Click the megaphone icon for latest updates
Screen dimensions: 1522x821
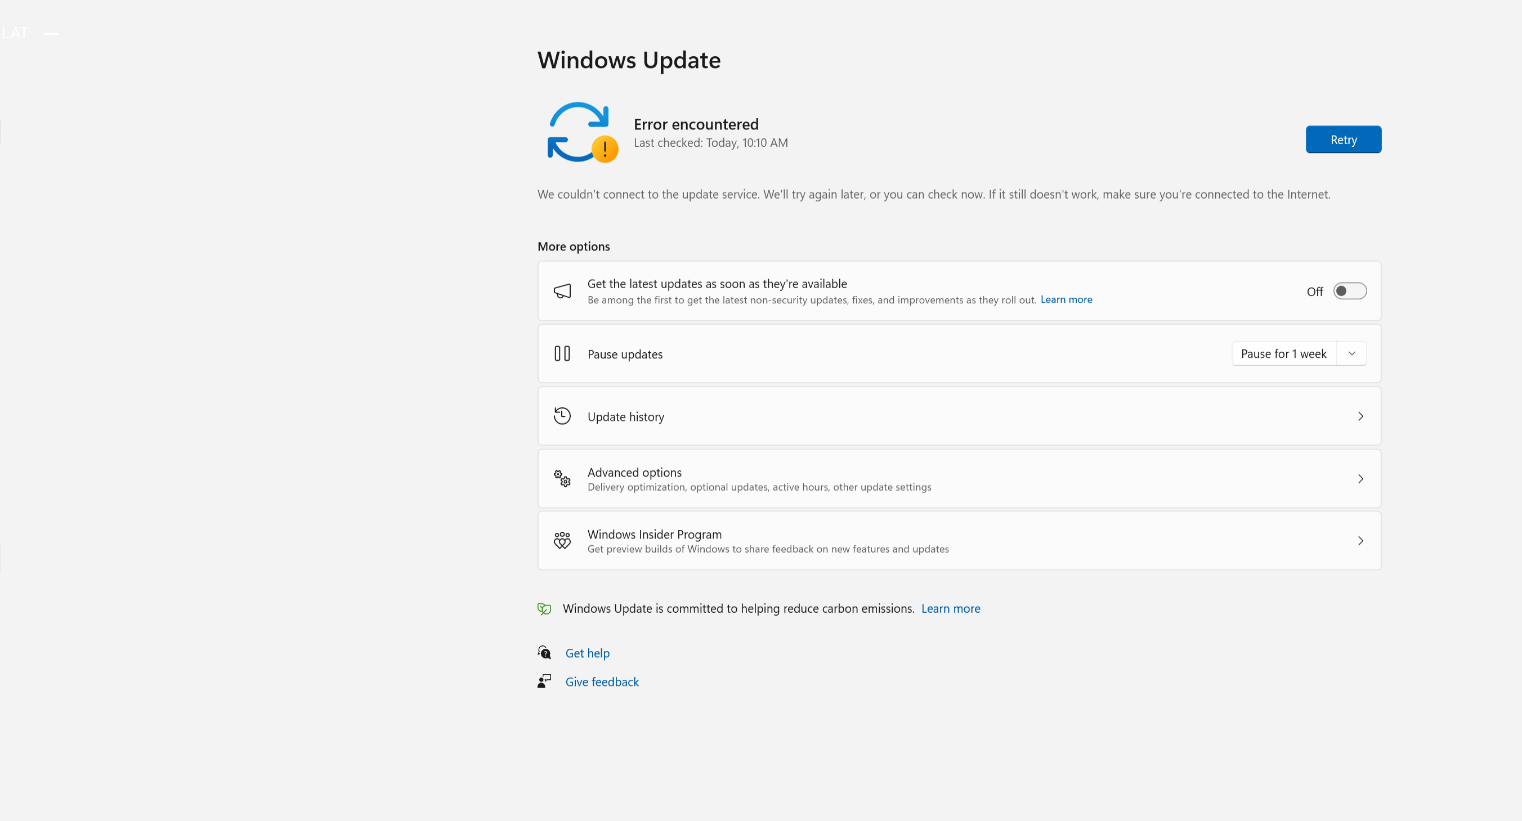point(562,291)
